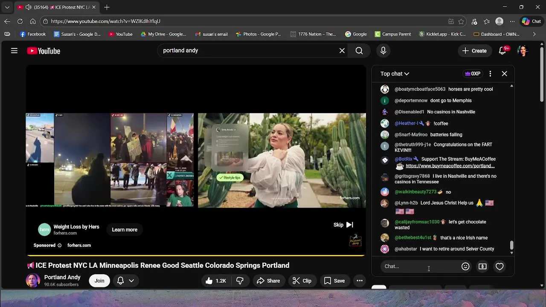Send a Super Chat dollar icon
The height and width of the screenshot is (307, 546).
tap(482, 266)
